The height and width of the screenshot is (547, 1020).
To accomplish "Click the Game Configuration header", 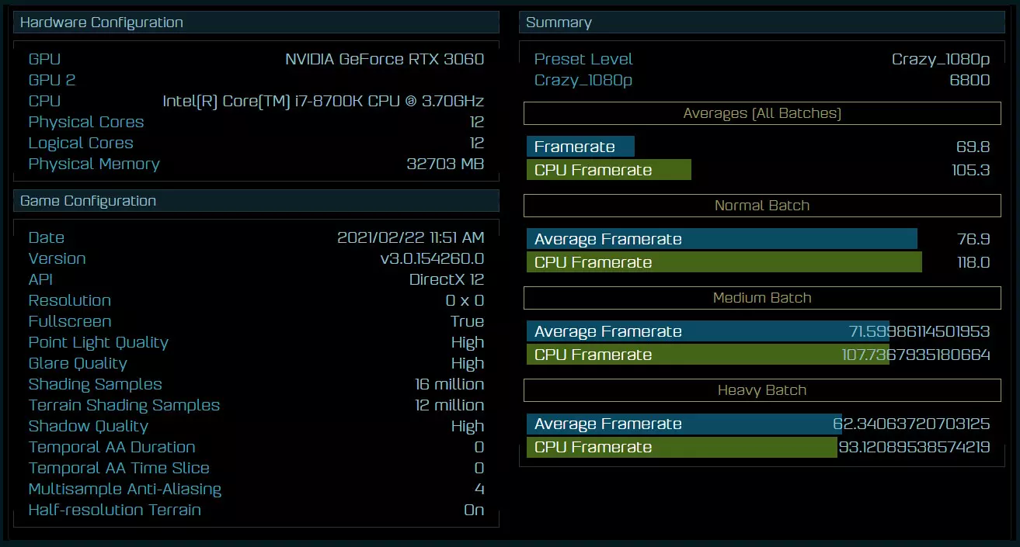I will click(256, 201).
